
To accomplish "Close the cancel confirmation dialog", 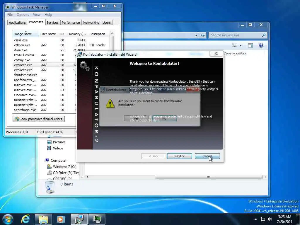I will pyautogui.click(x=193, y=89).
